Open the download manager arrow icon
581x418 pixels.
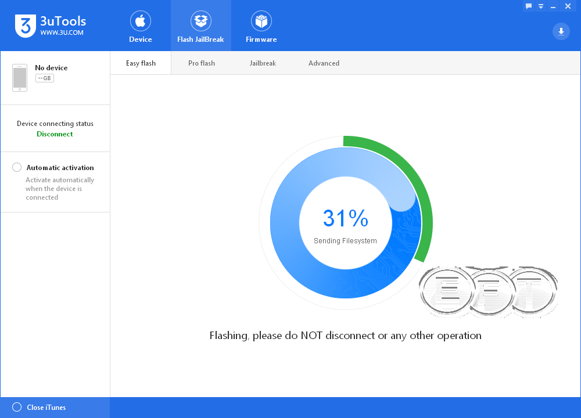[561, 31]
